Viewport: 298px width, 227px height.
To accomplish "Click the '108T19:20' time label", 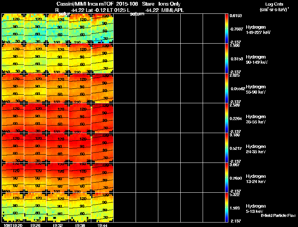I will point(13,225).
